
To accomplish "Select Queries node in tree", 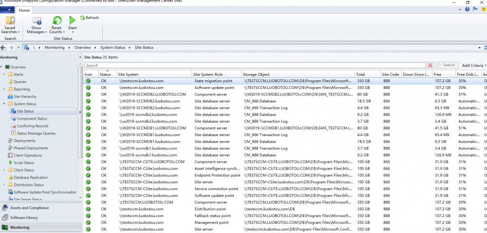I will coord(20,82).
